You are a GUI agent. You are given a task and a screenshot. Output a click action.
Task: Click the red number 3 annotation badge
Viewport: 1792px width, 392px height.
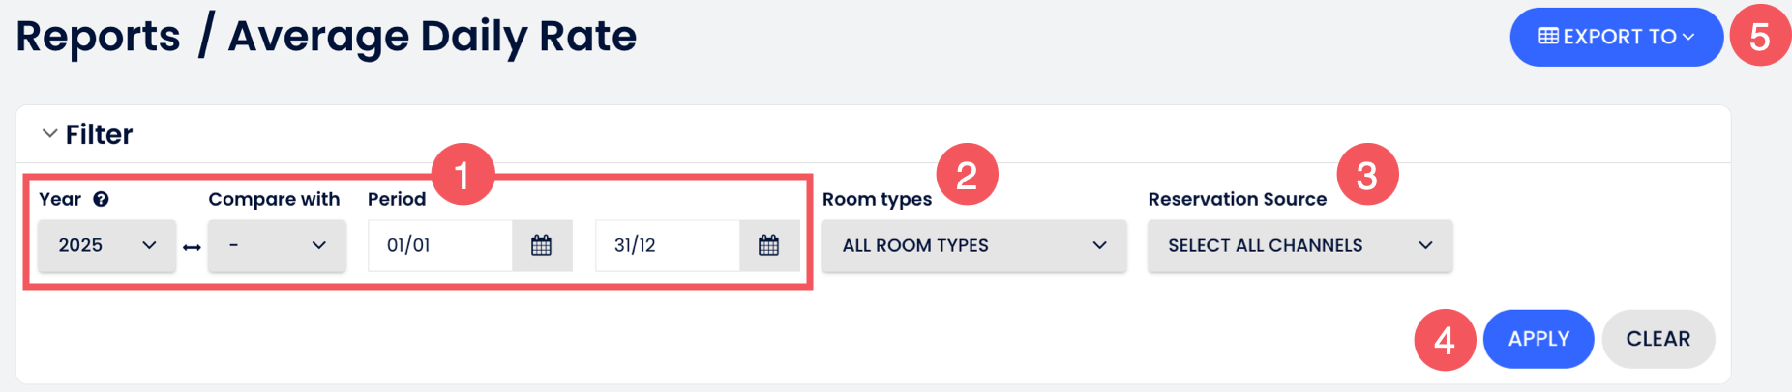click(x=1367, y=175)
